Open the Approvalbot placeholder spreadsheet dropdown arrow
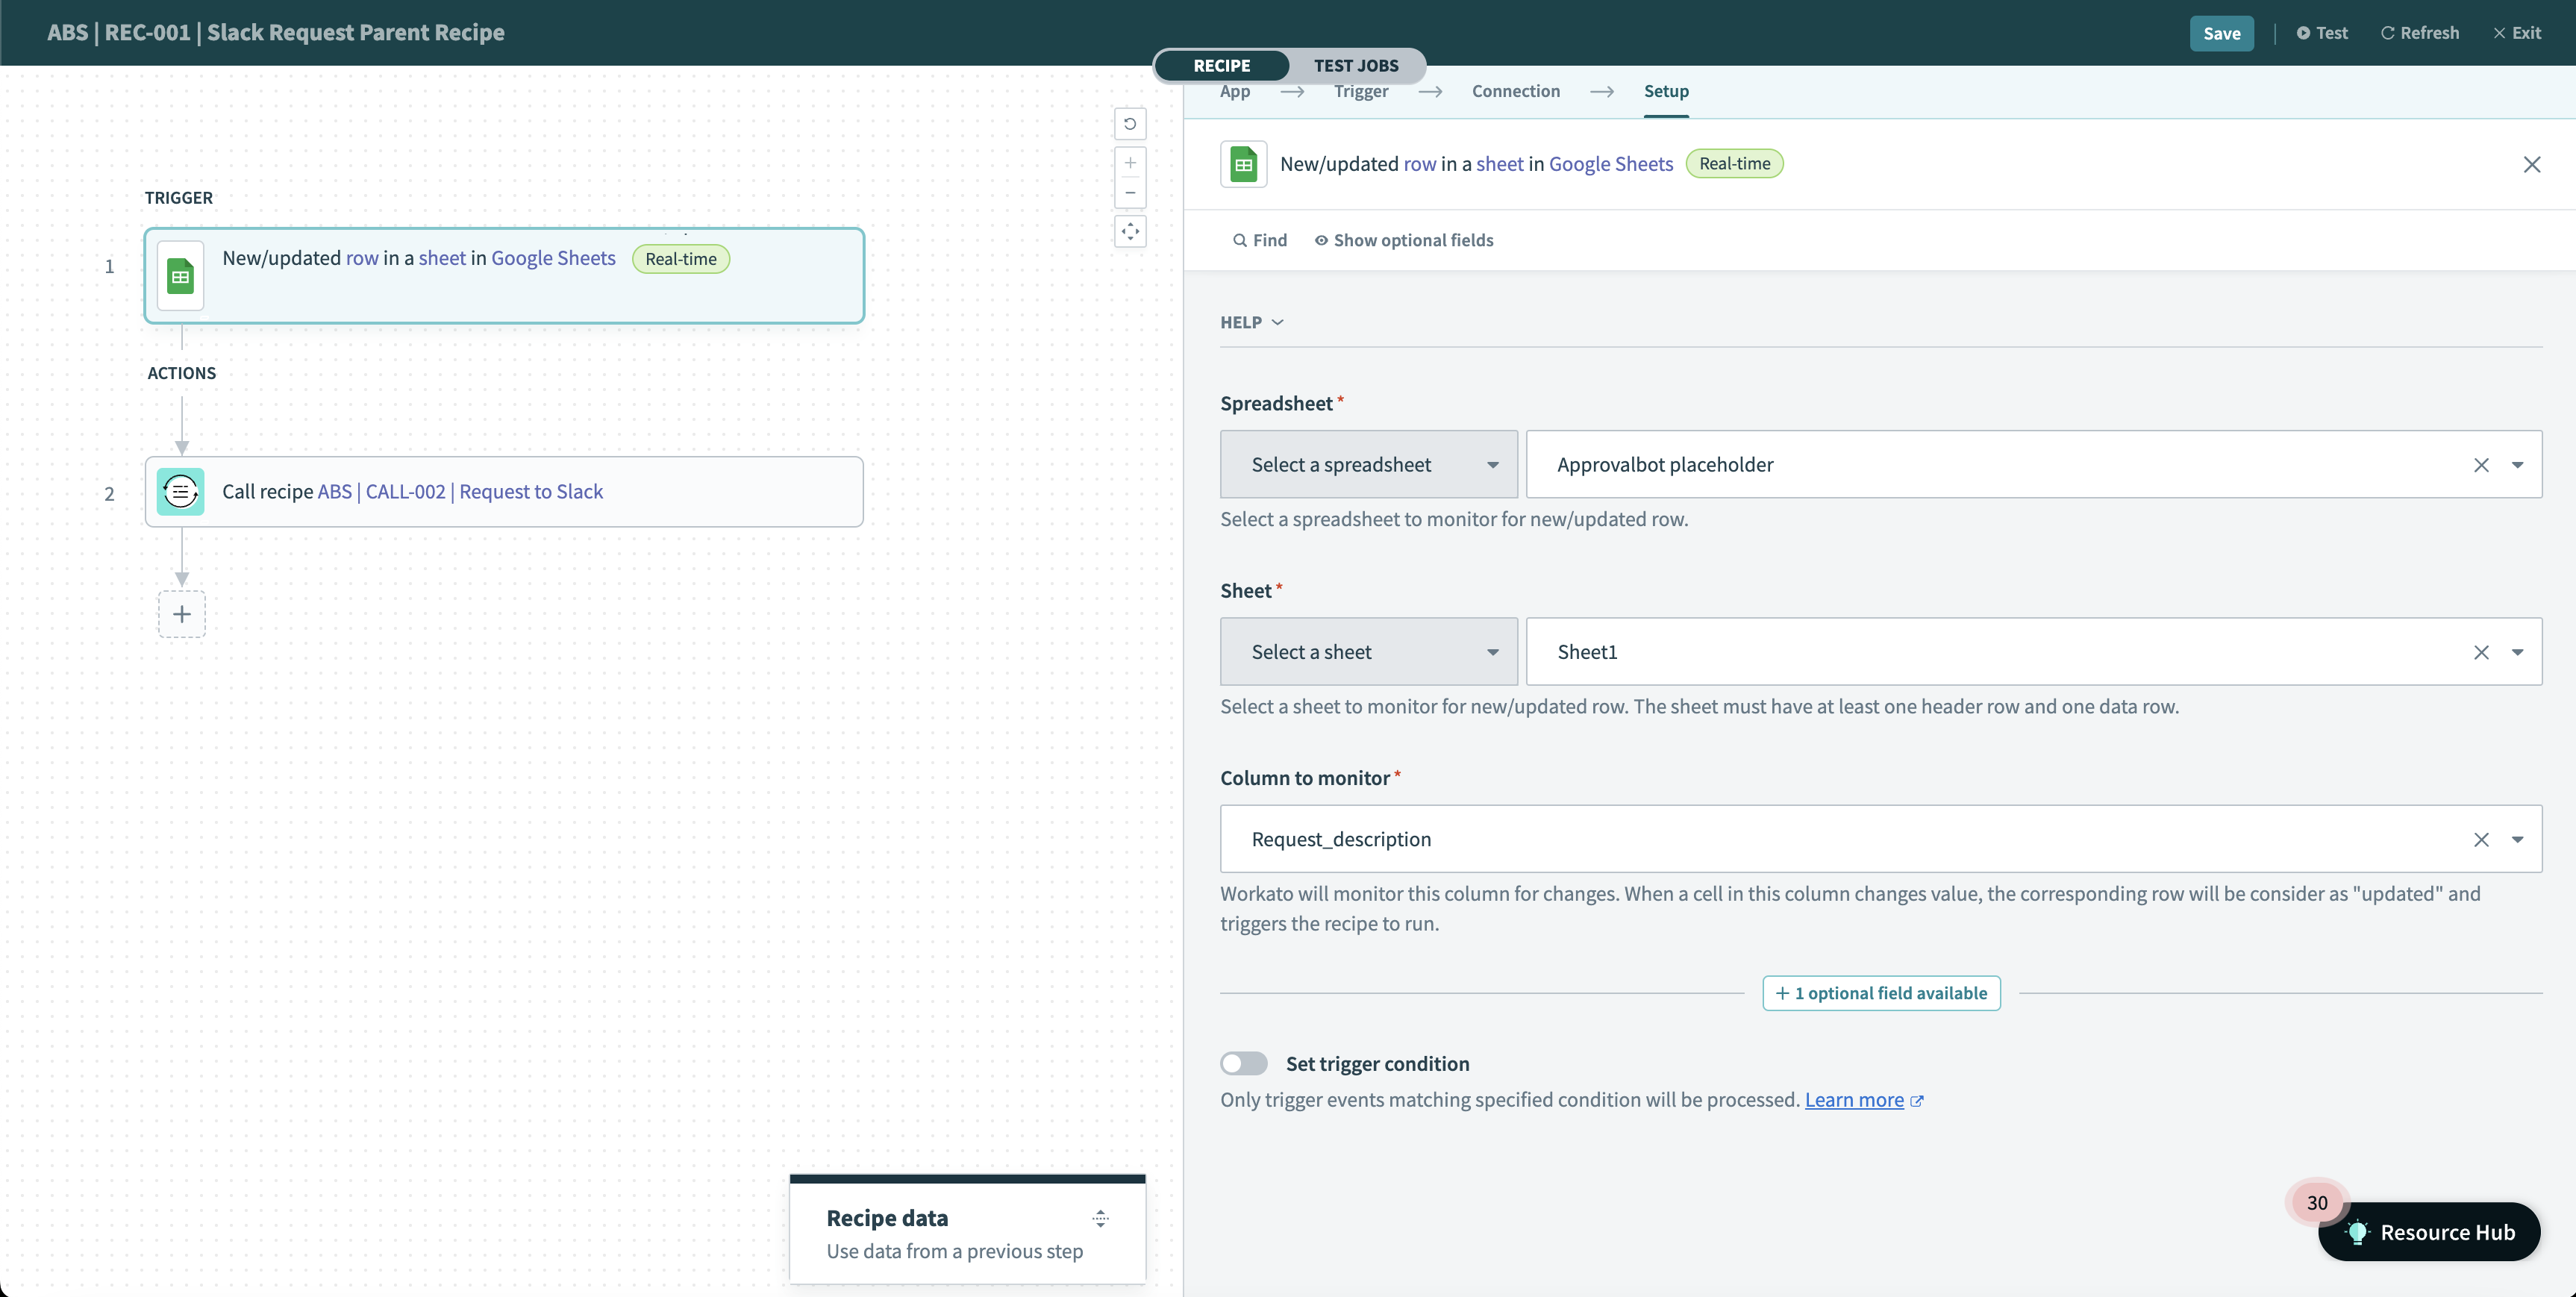This screenshot has height=1297, width=2576. tap(2518, 465)
